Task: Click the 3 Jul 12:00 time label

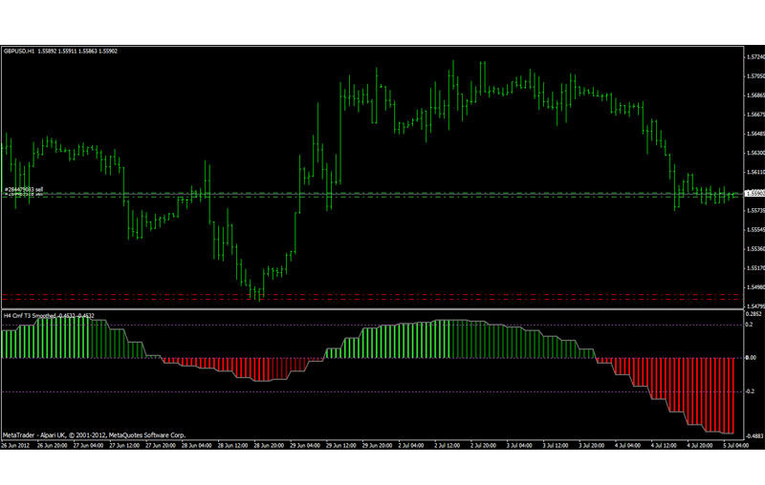Action: (x=555, y=446)
